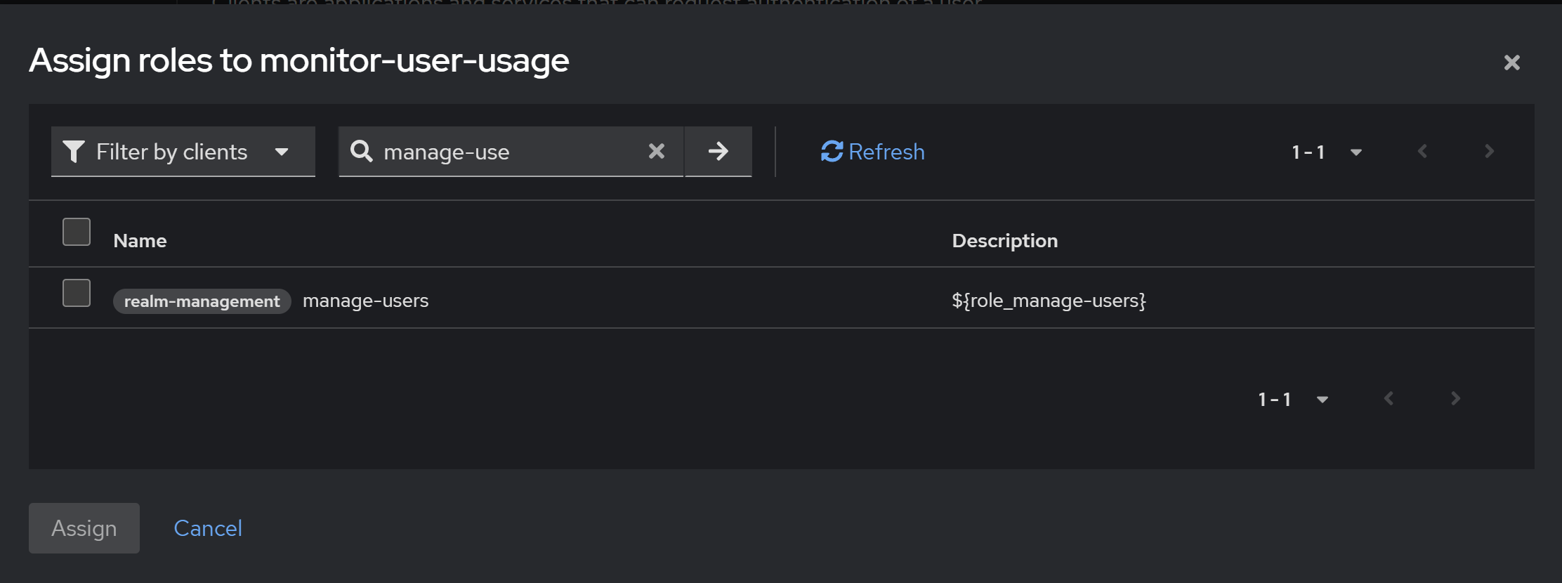Go to previous page in top pagination
This screenshot has width=1562, height=583.
point(1423,151)
